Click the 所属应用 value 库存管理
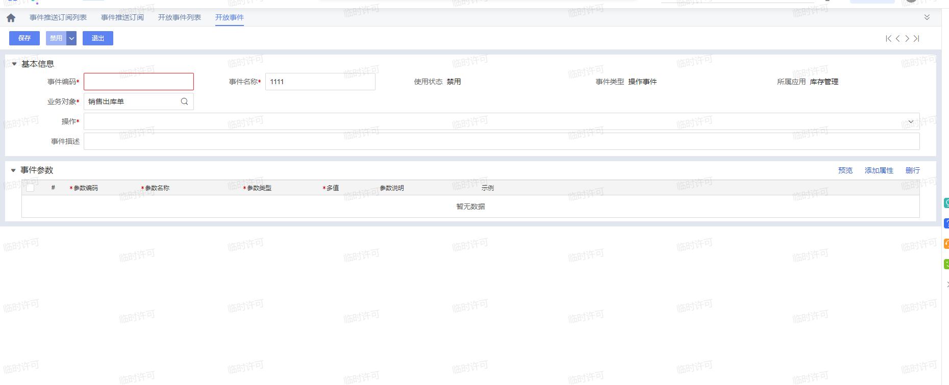This screenshot has width=949, height=385. [x=824, y=82]
